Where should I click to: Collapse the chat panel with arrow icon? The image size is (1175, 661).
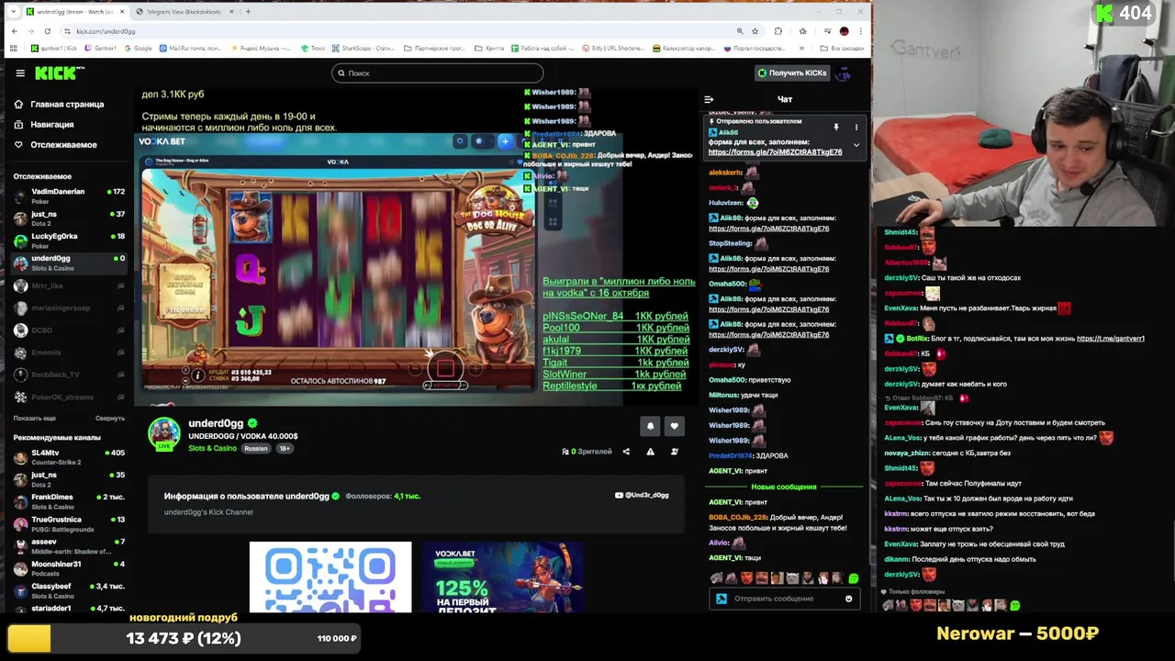click(x=709, y=99)
